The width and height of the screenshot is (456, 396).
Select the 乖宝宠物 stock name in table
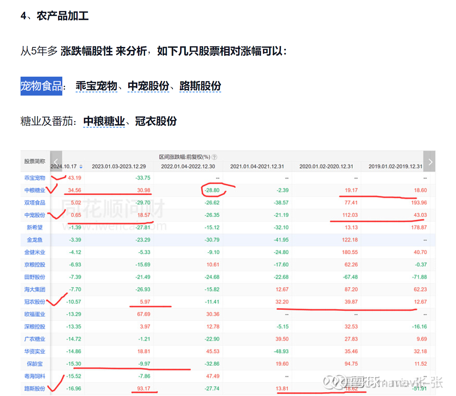[x=35, y=178]
